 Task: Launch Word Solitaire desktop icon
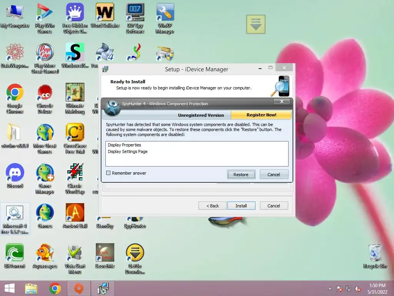(105, 15)
